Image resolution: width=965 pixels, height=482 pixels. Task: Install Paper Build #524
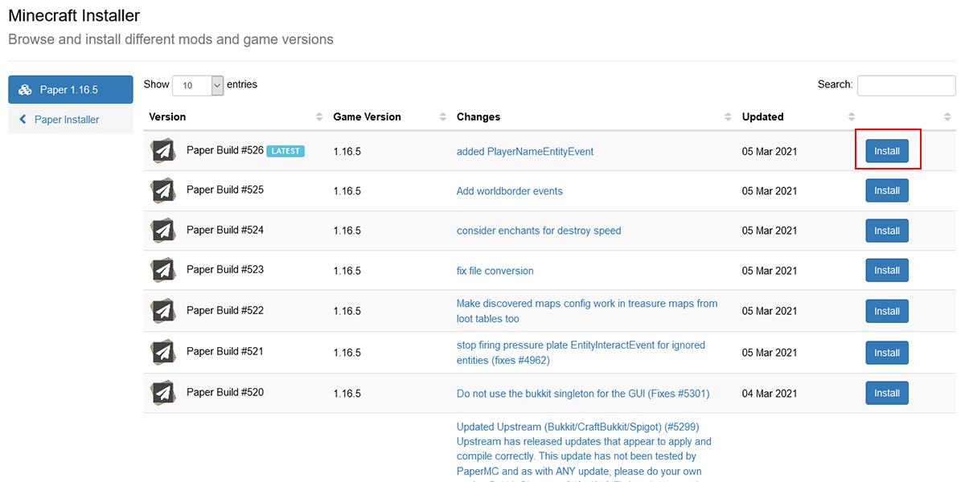tap(887, 231)
